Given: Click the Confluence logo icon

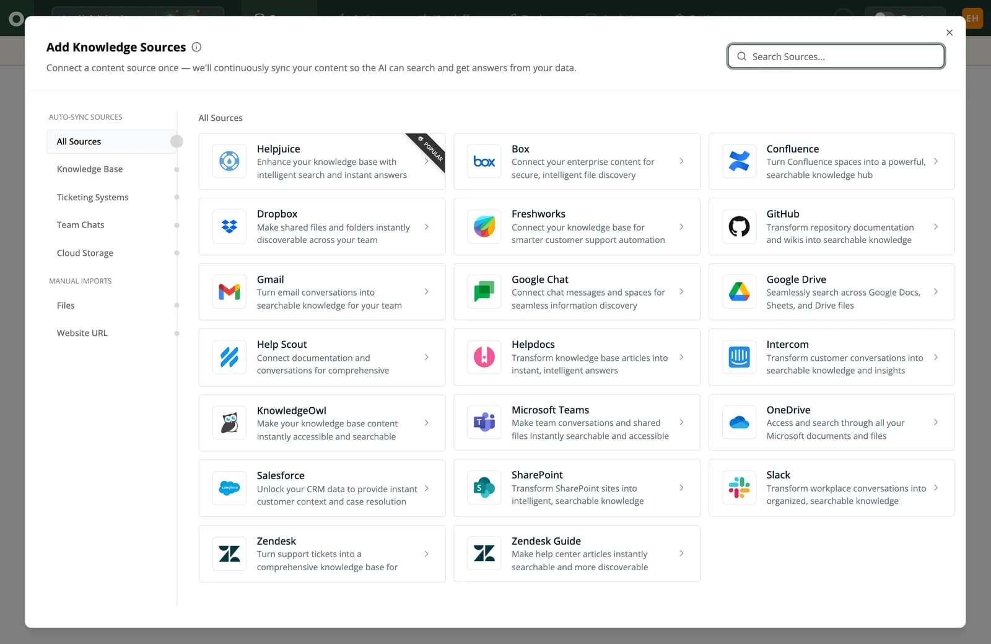Looking at the screenshot, I should (x=739, y=161).
